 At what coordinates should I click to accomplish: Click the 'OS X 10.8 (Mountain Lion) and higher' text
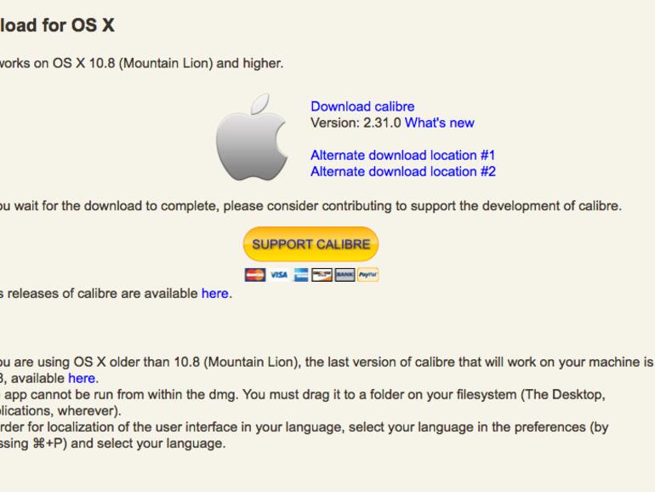click(x=168, y=63)
